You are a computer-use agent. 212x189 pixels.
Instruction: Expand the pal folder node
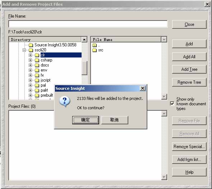[30, 85]
